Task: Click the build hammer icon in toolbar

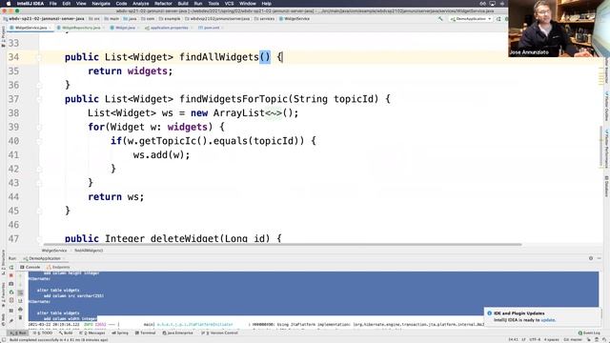Action: tap(440, 19)
